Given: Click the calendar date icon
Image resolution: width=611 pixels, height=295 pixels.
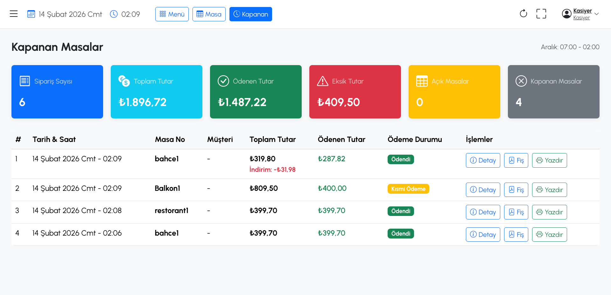Looking at the screenshot, I should [x=31, y=14].
